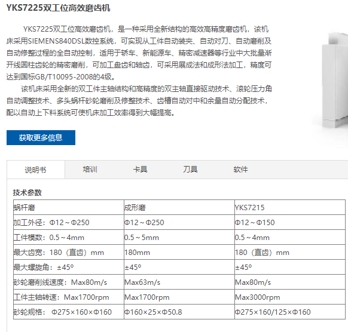Click the 加工外径 Φ12～Φ250 cell
348x332 pixels.
coord(69,222)
